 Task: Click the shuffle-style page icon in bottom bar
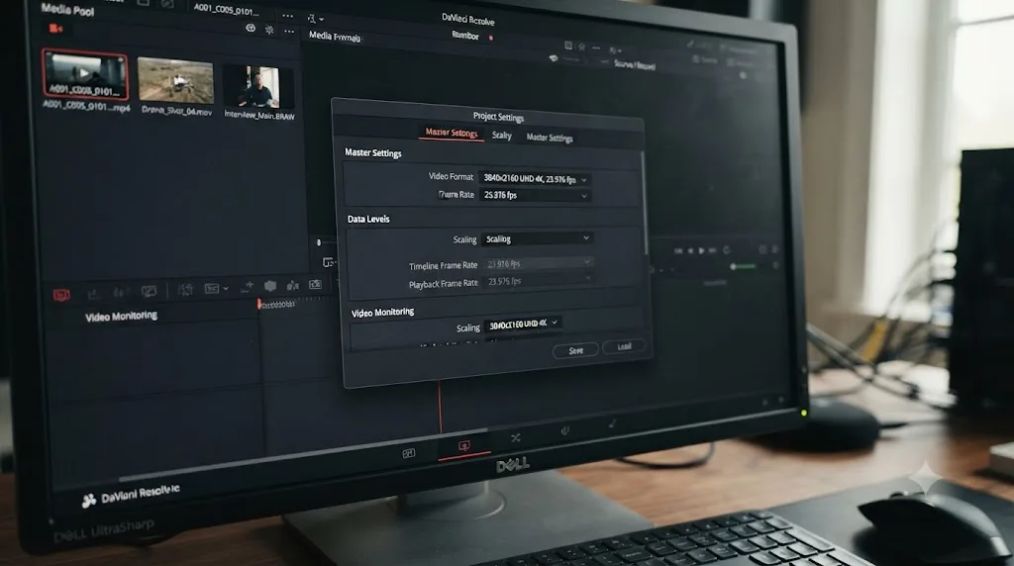coord(515,438)
